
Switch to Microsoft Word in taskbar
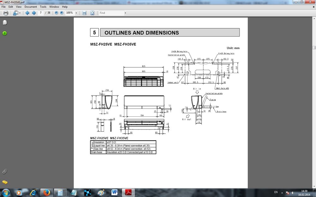click(x=115, y=193)
